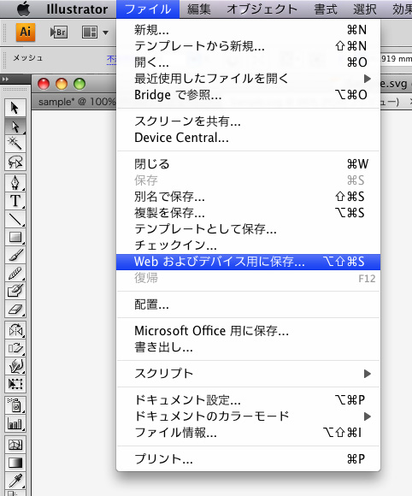Select the Mesh tool
The image size is (412, 496).
coord(15,445)
